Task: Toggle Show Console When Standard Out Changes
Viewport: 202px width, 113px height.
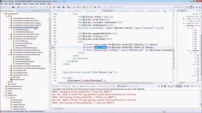Action: (x=177, y=86)
